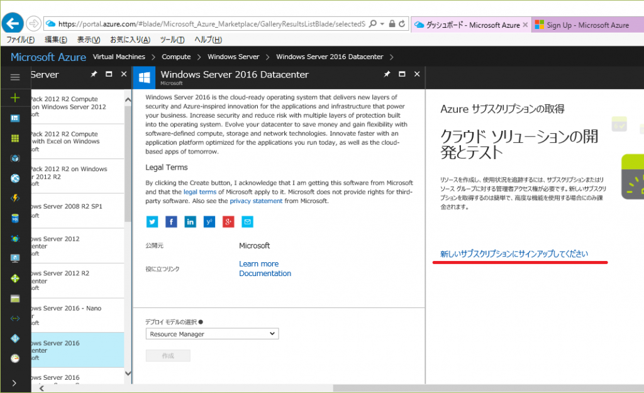
Task: Share via the Twitter icon
Action: [x=152, y=222]
